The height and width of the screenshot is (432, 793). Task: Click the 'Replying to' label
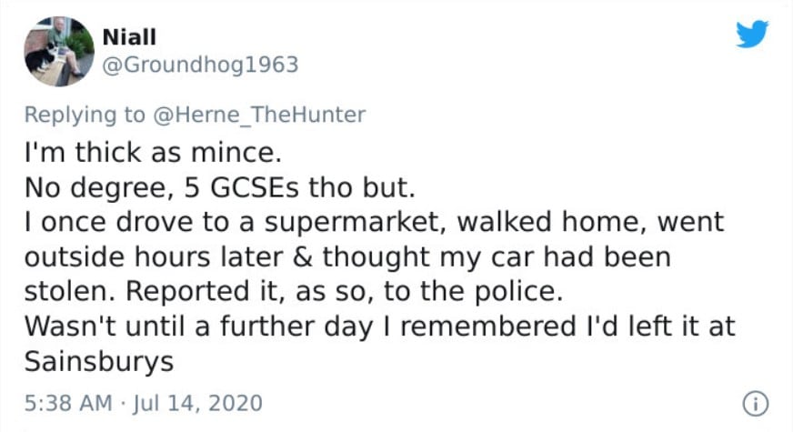(85, 116)
